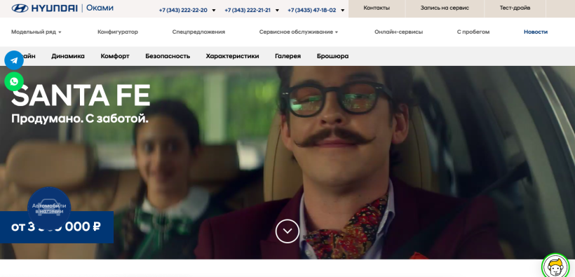This screenshot has height=277, width=575.
Task: Switch to the 'Динамика' tab
Action: [68, 56]
